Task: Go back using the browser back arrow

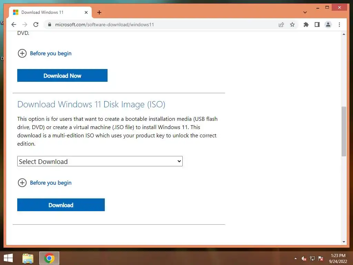Action: 14,24
